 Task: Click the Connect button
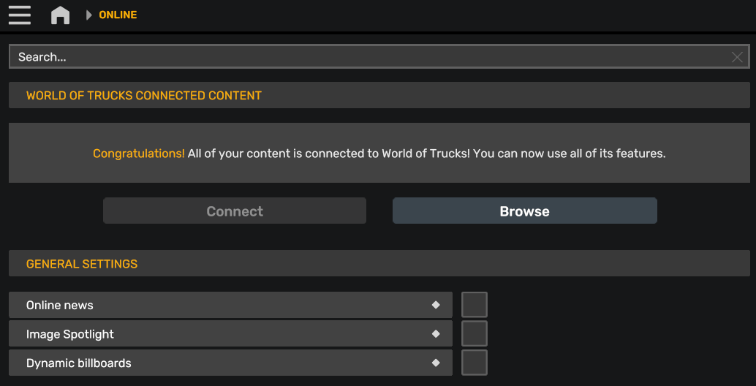(235, 211)
